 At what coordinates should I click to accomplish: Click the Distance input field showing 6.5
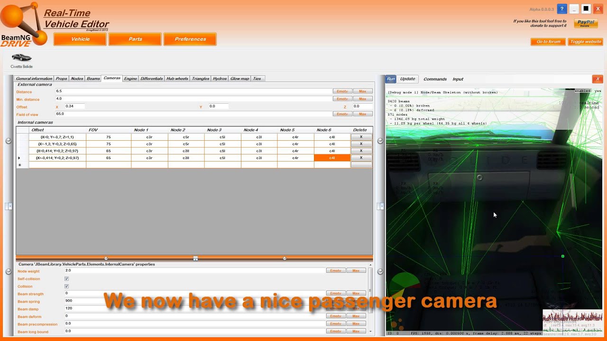[x=193, y=91]
